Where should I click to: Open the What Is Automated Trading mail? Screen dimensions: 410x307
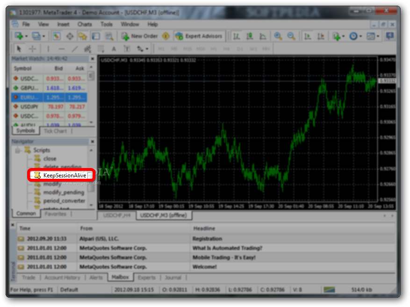click(x=206, y=248)
